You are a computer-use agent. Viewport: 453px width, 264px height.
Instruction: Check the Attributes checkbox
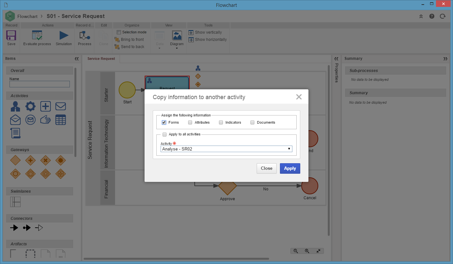tap(190, 122)
